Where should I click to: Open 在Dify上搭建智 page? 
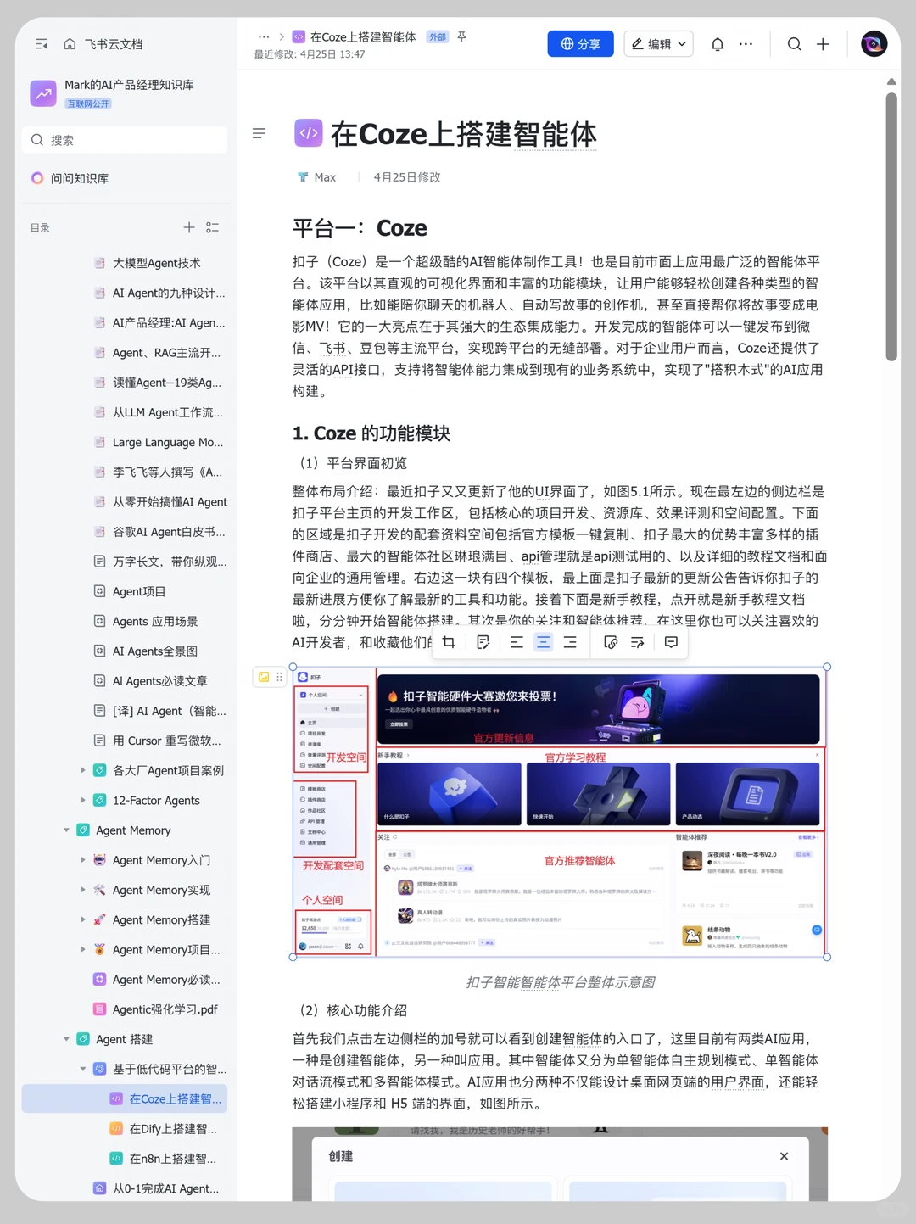173,1129
